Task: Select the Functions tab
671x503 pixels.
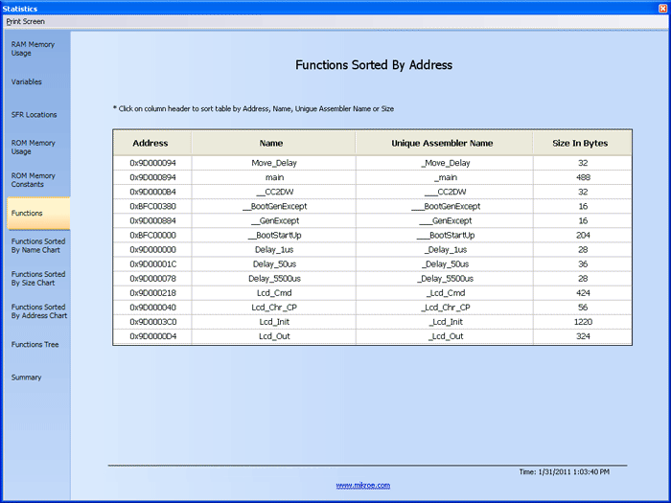Action: pos(38,213)
